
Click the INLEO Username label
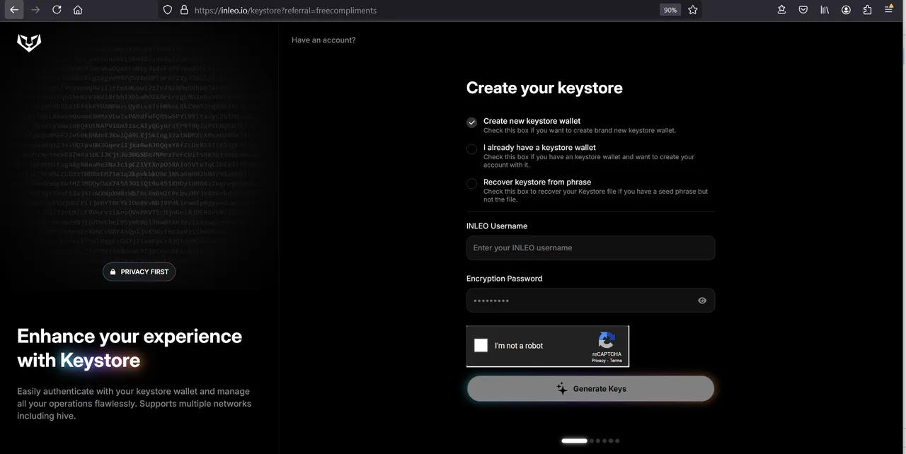click(x=497, y=226)
